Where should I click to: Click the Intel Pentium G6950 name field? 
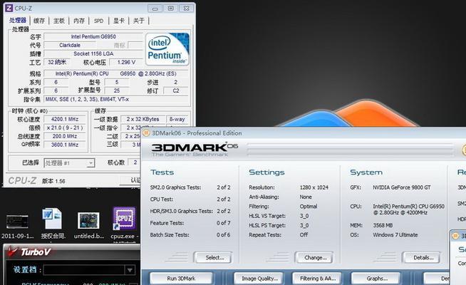pos(93,36)
